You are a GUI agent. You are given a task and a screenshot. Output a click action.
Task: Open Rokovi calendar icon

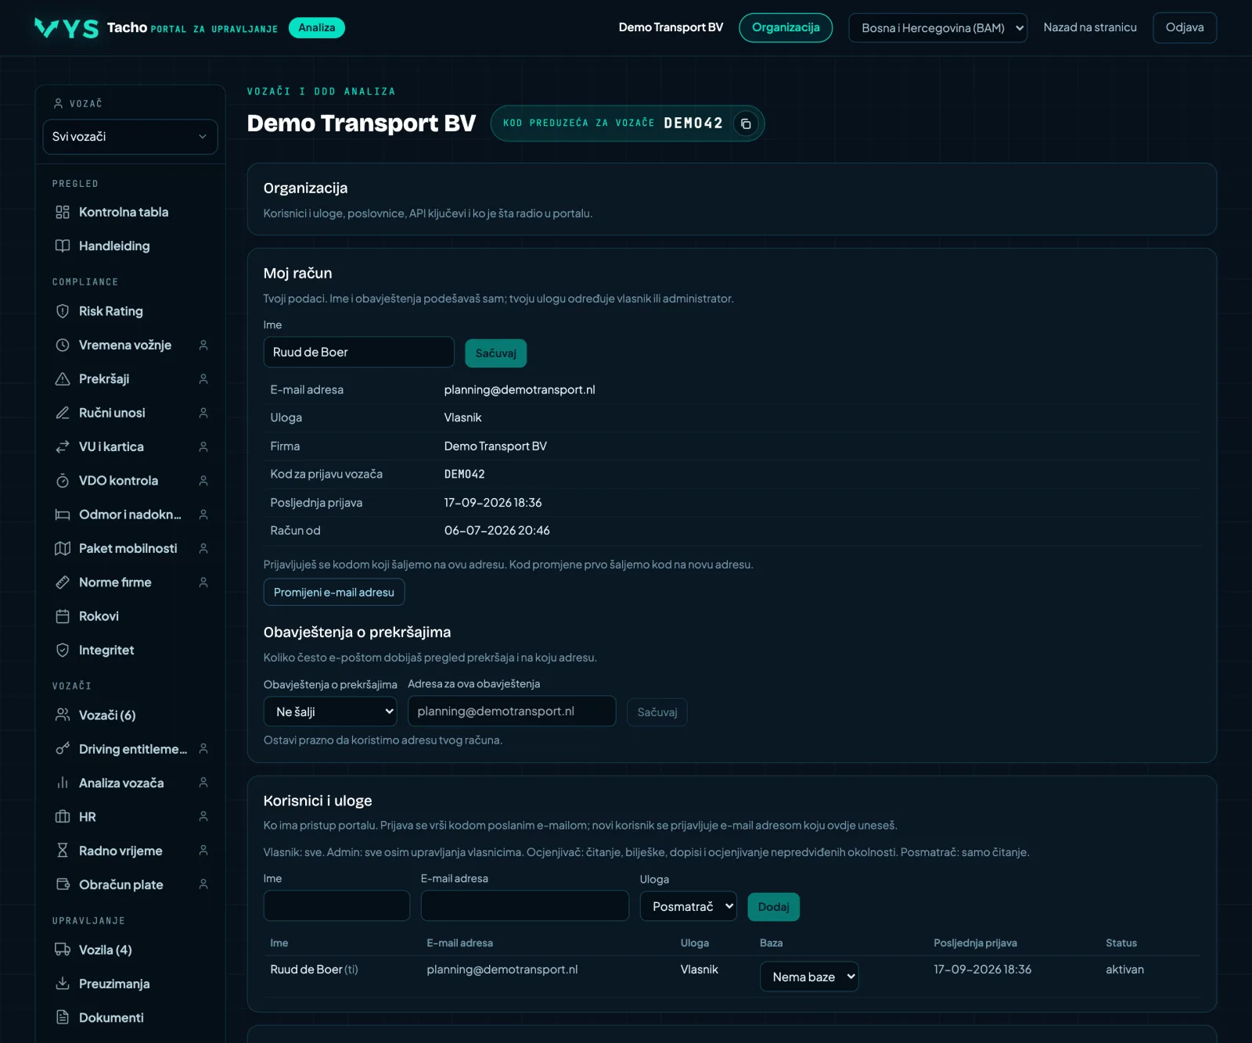(x=63, y=616)
